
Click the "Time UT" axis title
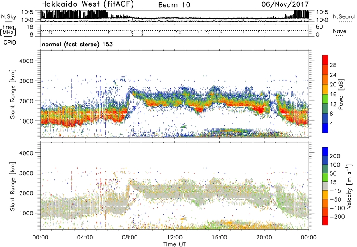click(x=174, y=244)
